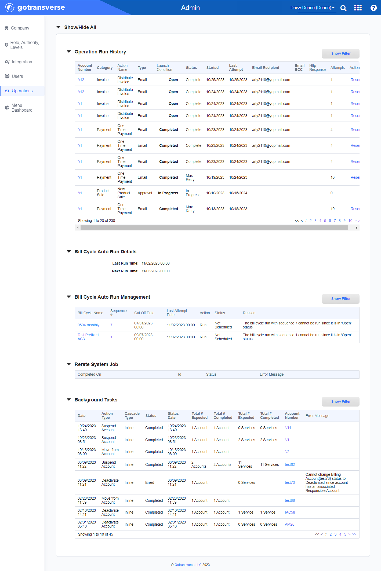Open account test62 in Background Tasks
Screen dimensions: 381x571
[x=290, y=464]
